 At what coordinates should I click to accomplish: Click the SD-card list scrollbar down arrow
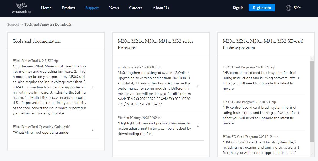(x=312, y=154)
